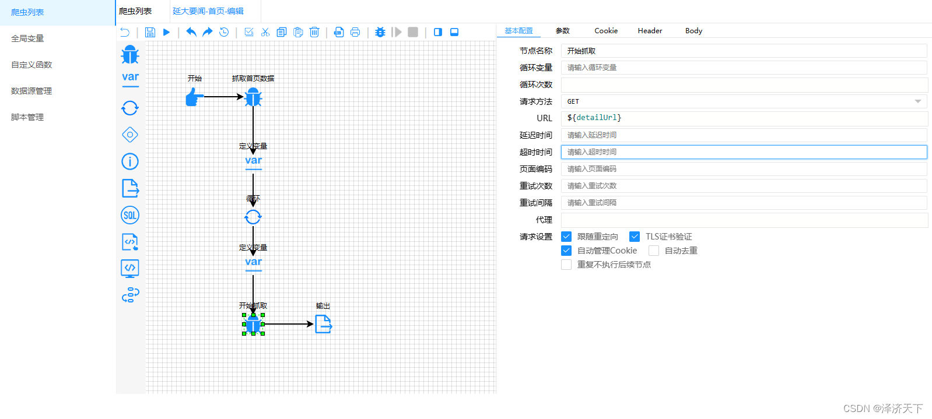Viewport: 932px width, 419px height.
Task: Click the 代理 input field
Action: [744, 220]
